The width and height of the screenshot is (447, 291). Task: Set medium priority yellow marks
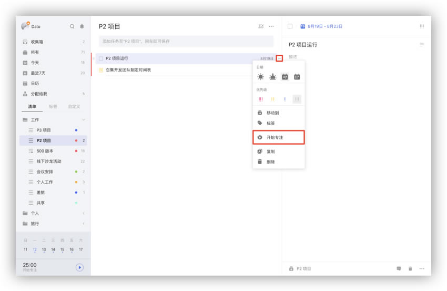tap(273, 99)
